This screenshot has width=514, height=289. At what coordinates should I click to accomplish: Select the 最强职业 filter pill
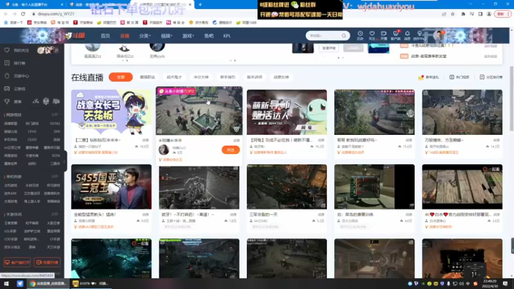(147, 77)
